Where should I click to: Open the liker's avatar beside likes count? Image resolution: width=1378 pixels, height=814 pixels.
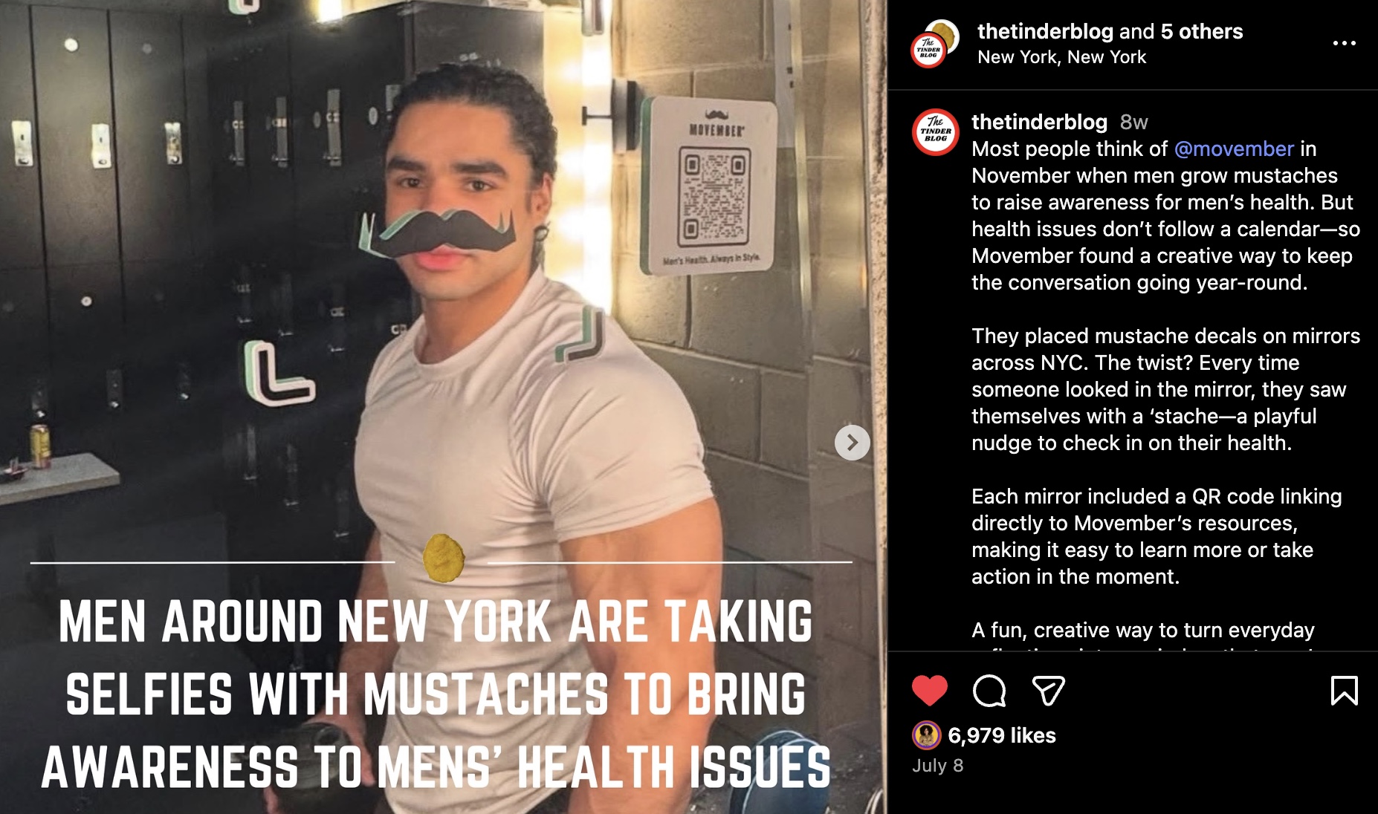coord(926,735)
